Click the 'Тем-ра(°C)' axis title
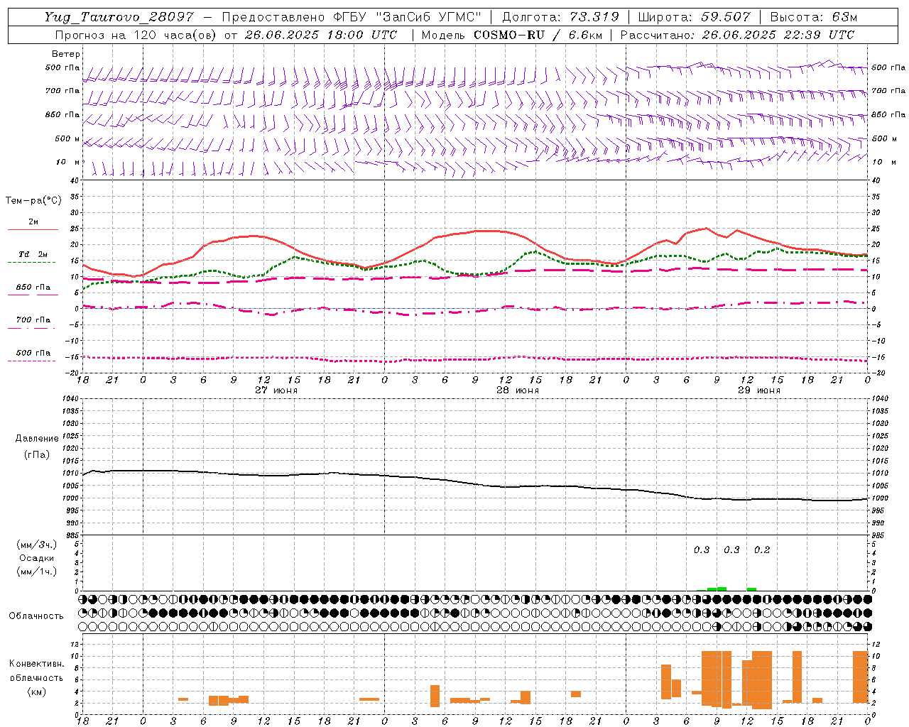 (x=33, y=200)
